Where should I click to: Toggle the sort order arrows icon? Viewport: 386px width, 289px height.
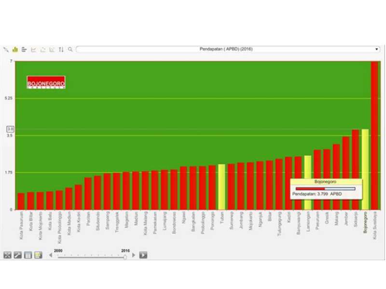coord(61,50)
